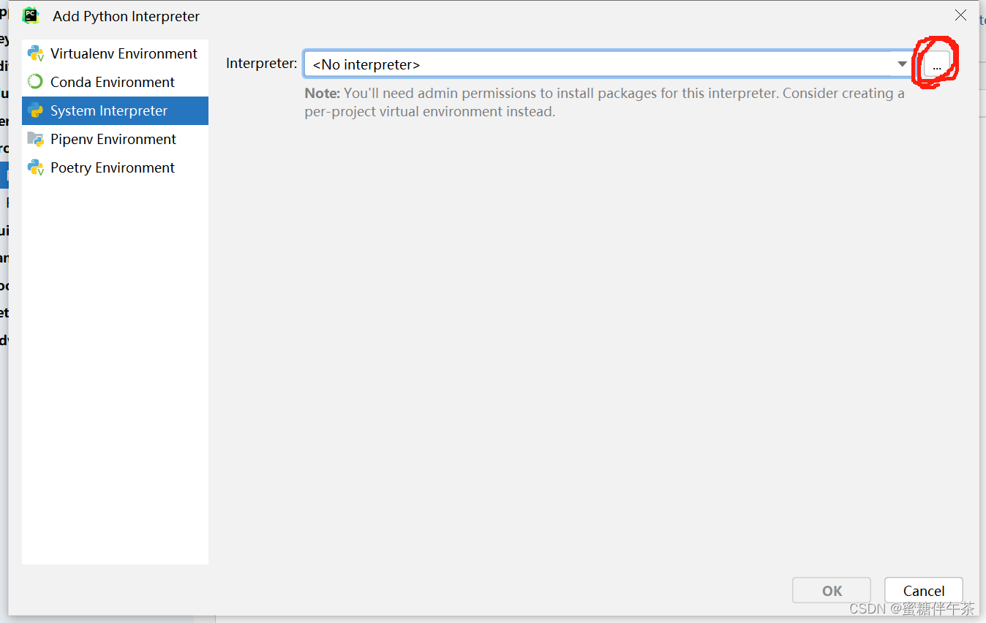Screen dimensions: 986x623
Task: Click the System Interpreter Python icon
Action: pyautogui.click(x=35, y=110)
